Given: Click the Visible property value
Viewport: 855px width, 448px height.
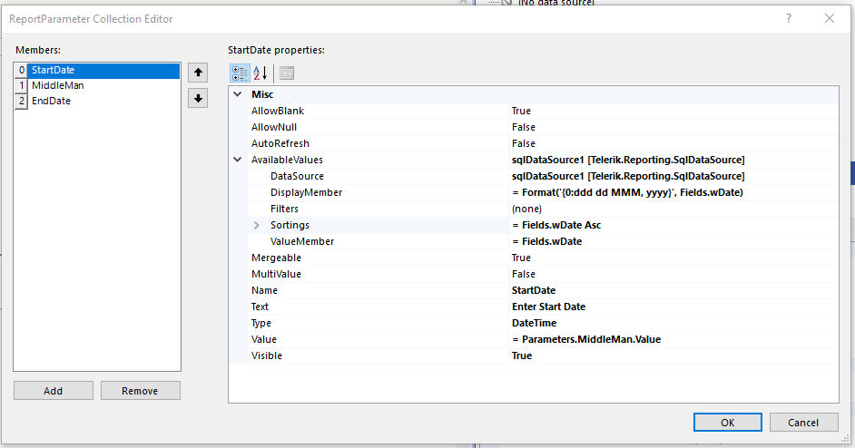Looking at the screenshot, I should coord(672,355).
